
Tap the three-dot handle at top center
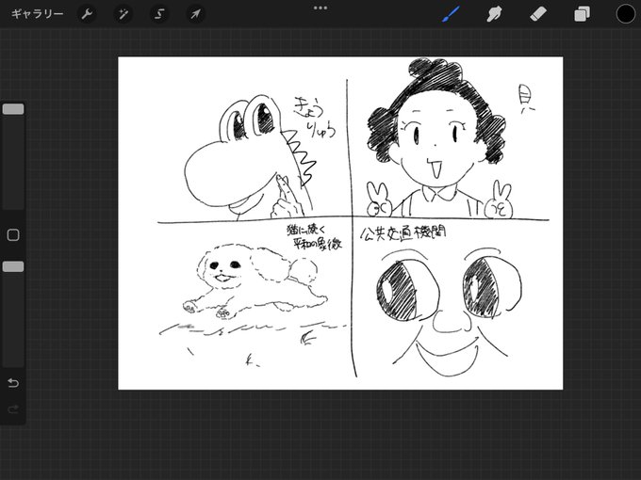[x=320, y=8]
